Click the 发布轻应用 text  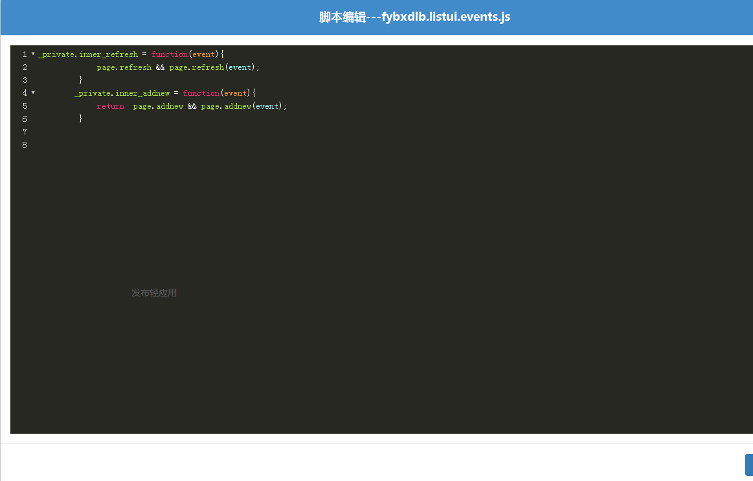pos(154,293)
